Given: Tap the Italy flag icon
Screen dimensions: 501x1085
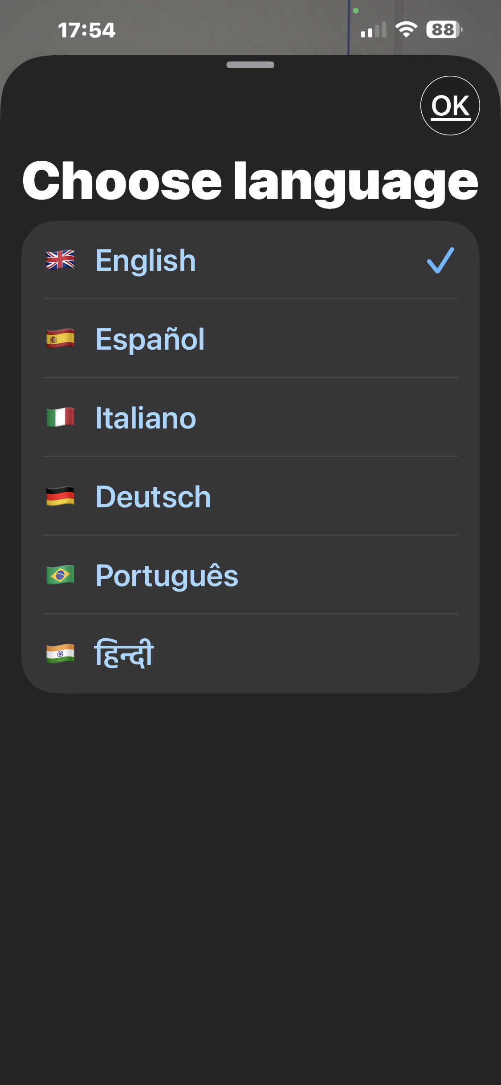Looking at the screenshot, I should coord(60,418).
